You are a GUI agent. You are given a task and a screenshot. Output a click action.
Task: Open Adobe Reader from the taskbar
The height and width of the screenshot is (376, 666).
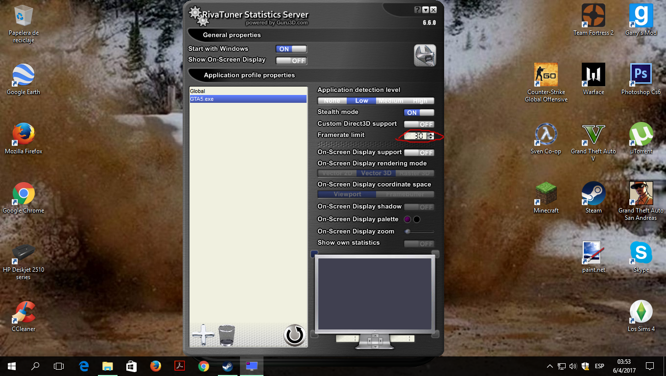click(x=180, y=366)
